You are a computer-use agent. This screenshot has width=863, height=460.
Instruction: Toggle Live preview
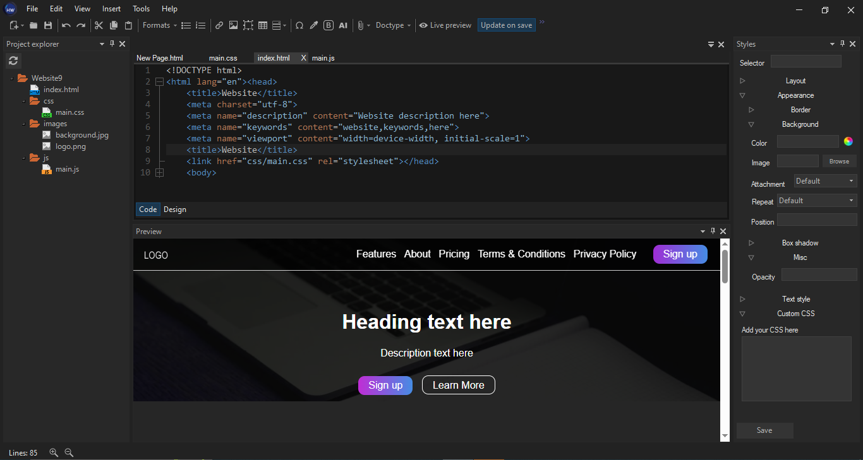pos(445,25)
